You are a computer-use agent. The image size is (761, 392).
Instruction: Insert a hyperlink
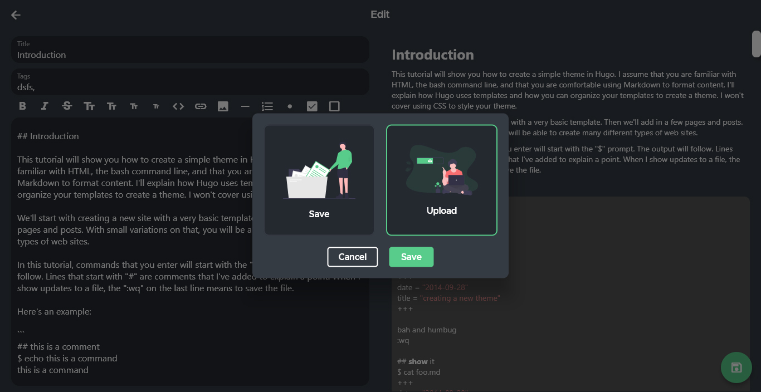point(201,106)
